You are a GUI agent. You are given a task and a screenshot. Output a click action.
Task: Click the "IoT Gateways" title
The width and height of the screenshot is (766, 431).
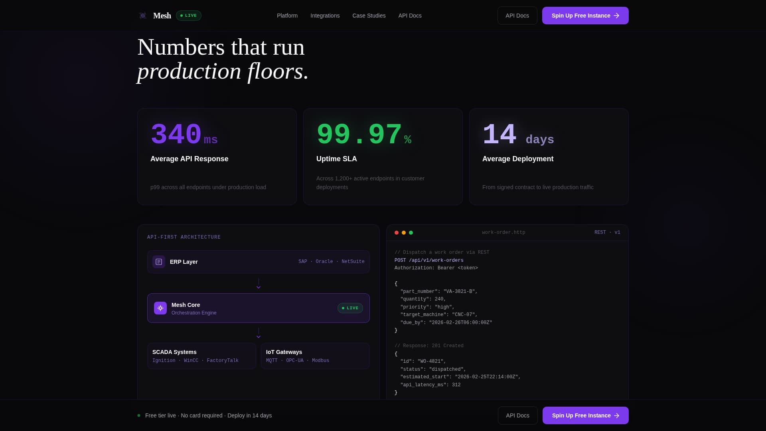point(284,352)
